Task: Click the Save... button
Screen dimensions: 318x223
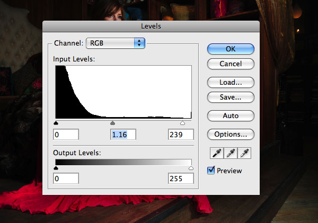Action: point(231,97)
